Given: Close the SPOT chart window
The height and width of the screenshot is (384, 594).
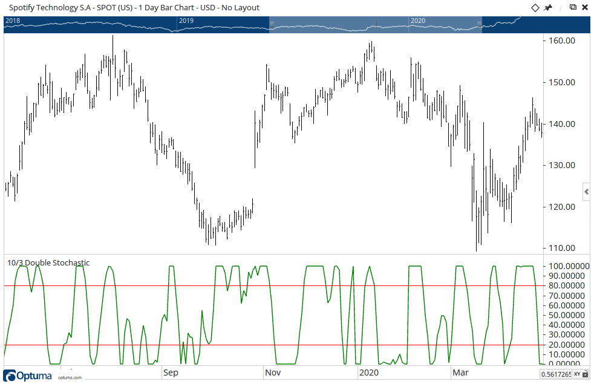Looking at the screenshot, I should pyautogui.click(x=585, y=8).
